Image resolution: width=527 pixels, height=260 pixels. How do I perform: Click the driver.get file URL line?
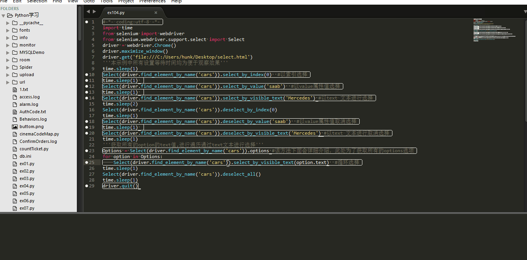(177, 57)
